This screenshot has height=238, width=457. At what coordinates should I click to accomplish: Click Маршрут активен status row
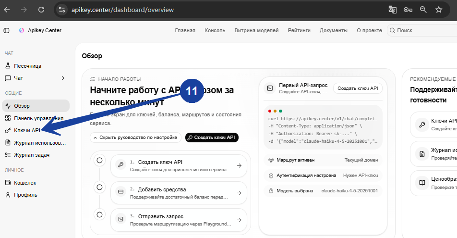323,160
